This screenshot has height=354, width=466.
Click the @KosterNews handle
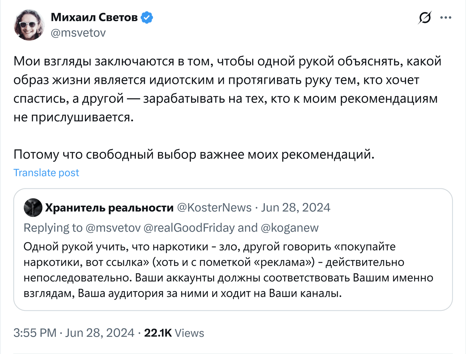coord(214,208)
